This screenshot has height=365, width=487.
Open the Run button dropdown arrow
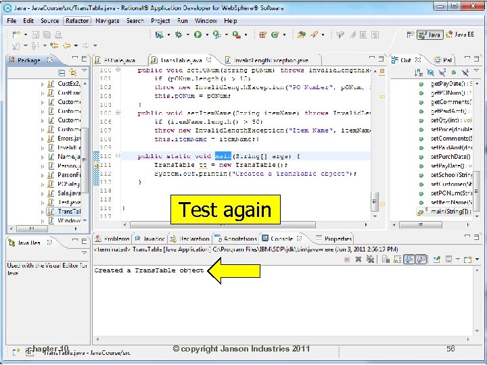pyautogui.click(x=207, y=34)
